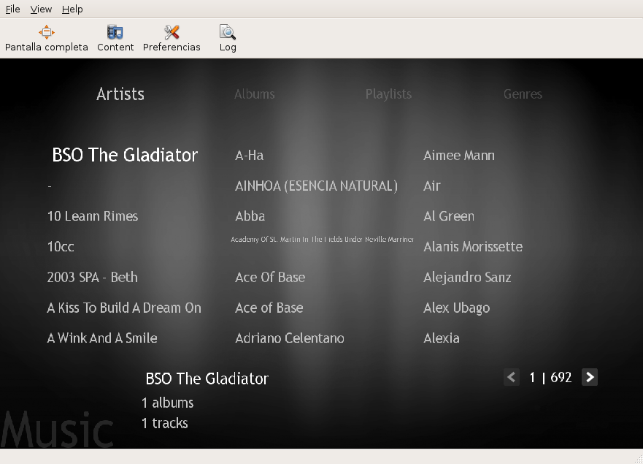Open the View menu
Viewport: 643px width, 464px height.
pyautogui.click(x=41, y=9)
